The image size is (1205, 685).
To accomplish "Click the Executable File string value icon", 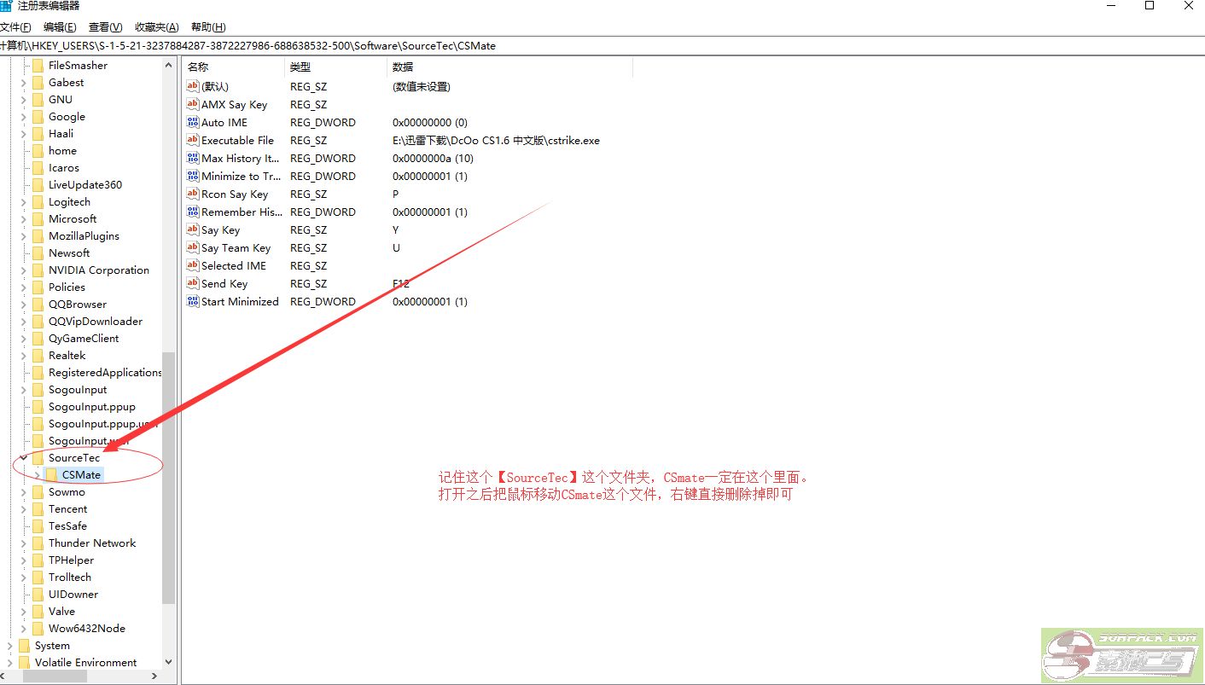I will point(192,141).
